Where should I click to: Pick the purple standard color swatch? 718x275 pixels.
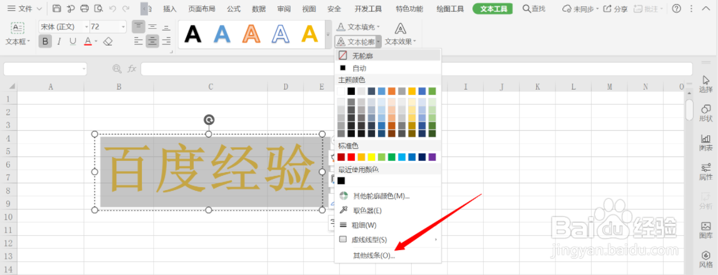tap(432, 157)
